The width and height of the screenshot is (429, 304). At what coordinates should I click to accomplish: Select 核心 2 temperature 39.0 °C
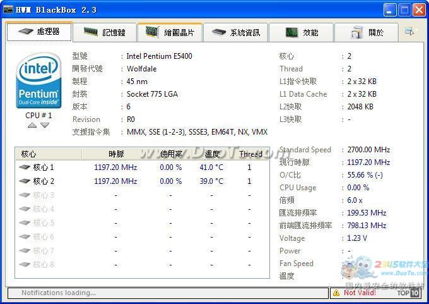[211, 181]
